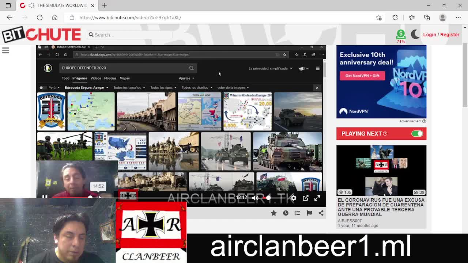Click the search magnifier icon
Image resolution: width=468 pixels, height=263 pixels.
(91, 35)
